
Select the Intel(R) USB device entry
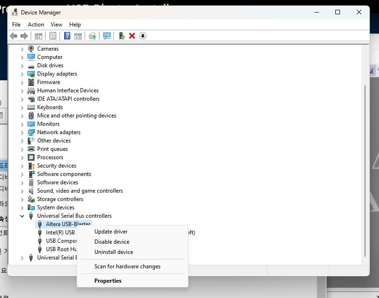tap(60, 233)
